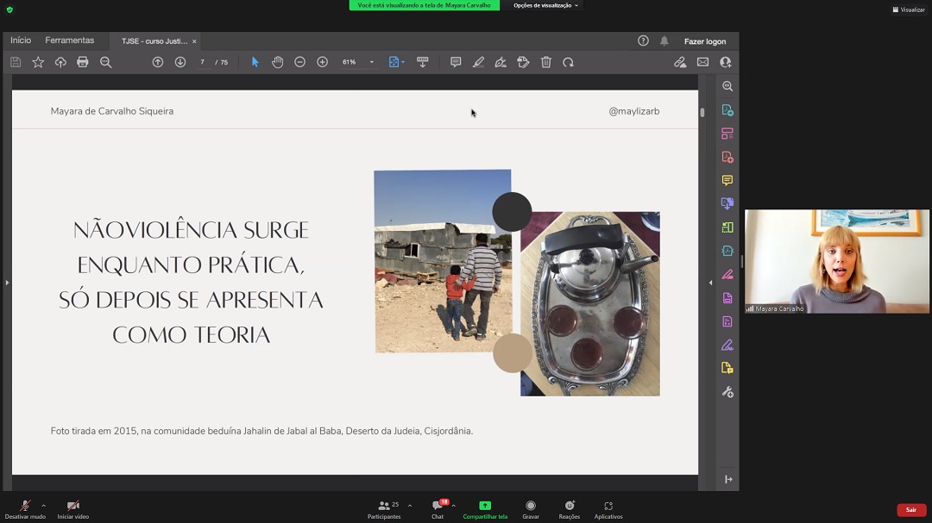Toggle recording with Gravar button
This screenshot has width=932, height=523.
(x=531, y=509)
